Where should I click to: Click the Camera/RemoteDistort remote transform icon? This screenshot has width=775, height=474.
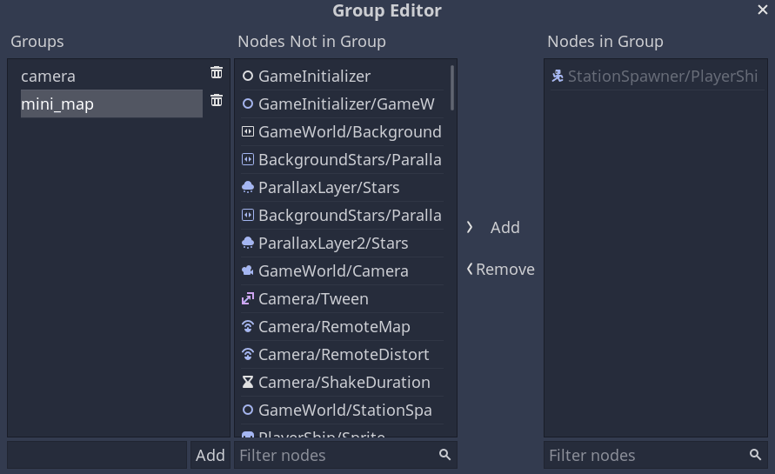(x=248, y=354)
